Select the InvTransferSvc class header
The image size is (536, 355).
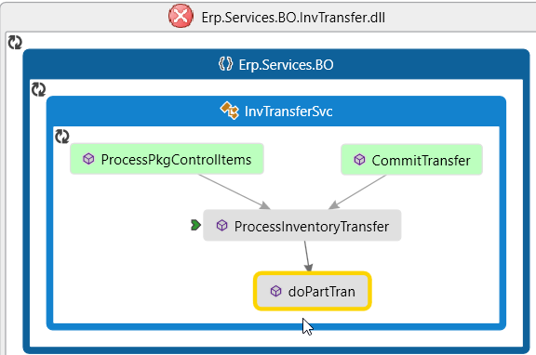(275, 112)
